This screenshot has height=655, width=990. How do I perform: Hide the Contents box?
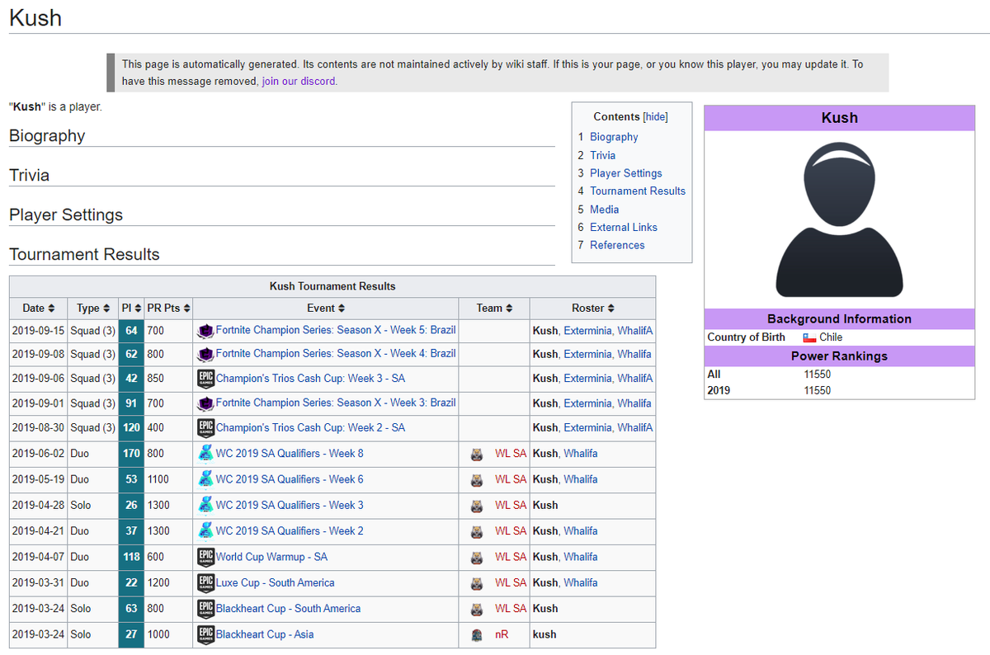click(x=655, y=116)
